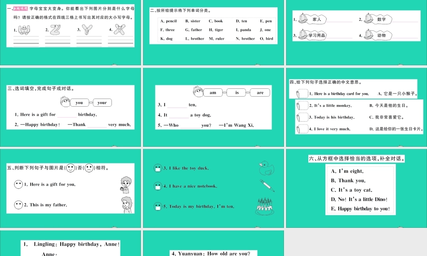Image resolution: width=427 pixels, height=256 pixels.
Task: Select the dialogue options A–E slide
Action: tap(357, 188)
